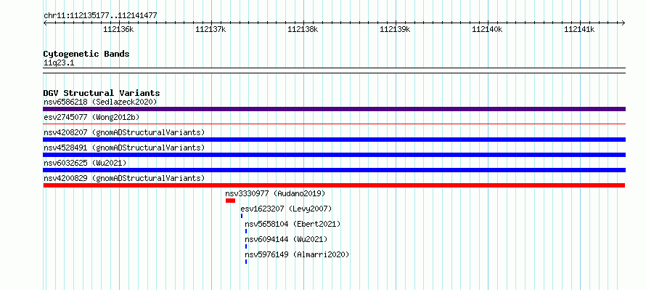
Task: Open the nsv4208207 gnomAD variant label
Action: point(124,132)
